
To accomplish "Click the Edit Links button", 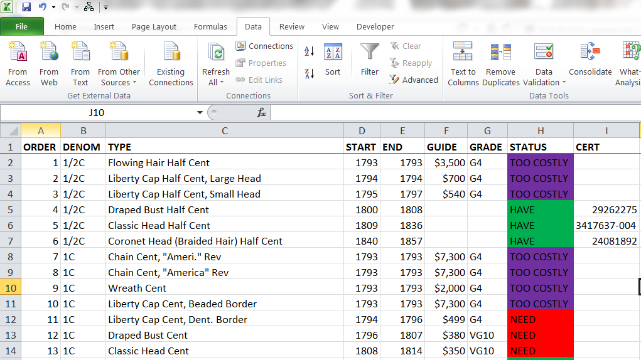I will pyautogui.click(x=259, y=80).
